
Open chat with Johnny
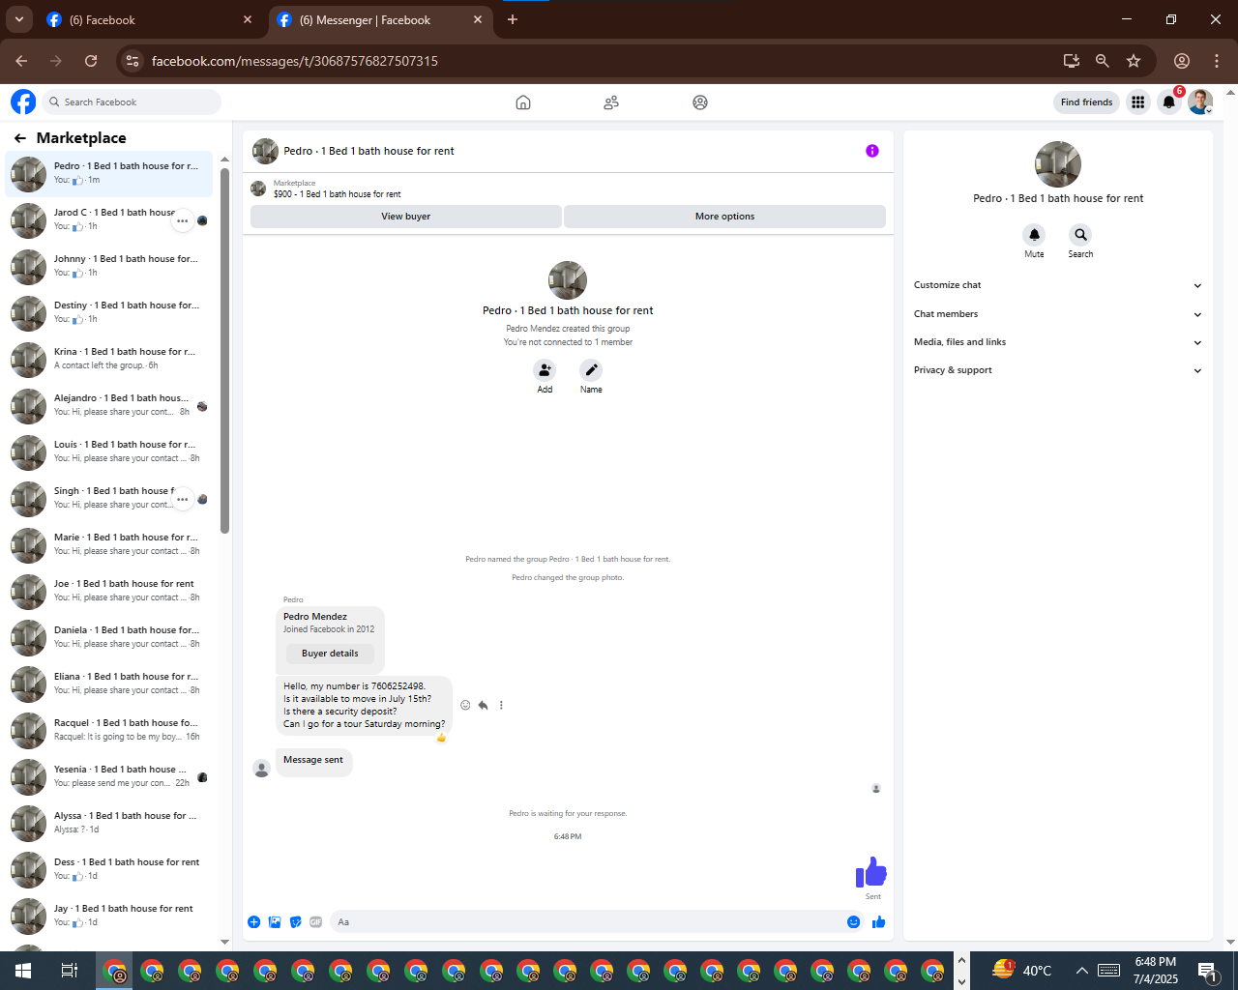pos(109,267)
